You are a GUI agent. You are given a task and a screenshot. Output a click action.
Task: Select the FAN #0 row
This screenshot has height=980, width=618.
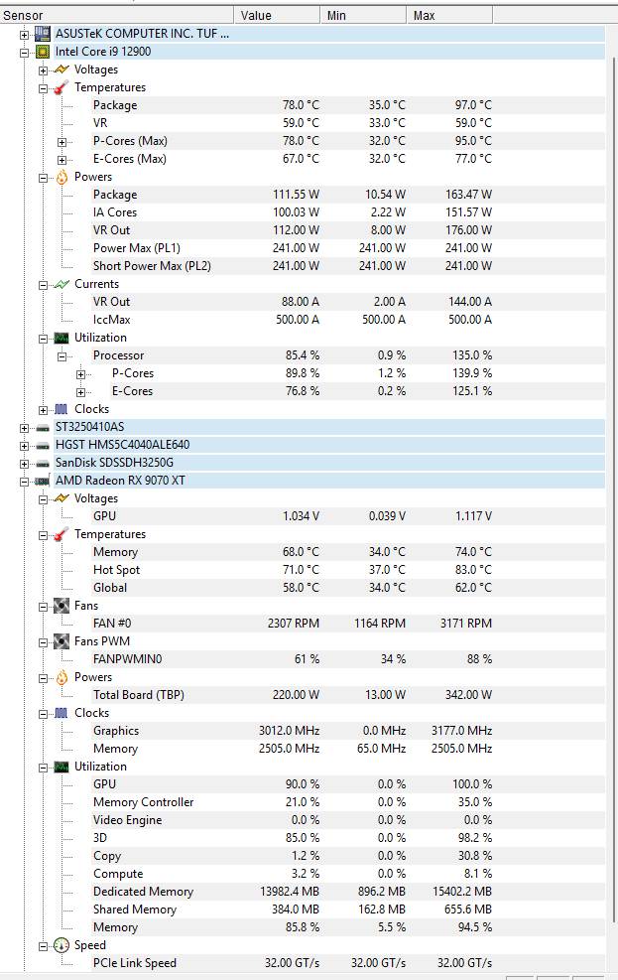[x=348, y=624]
